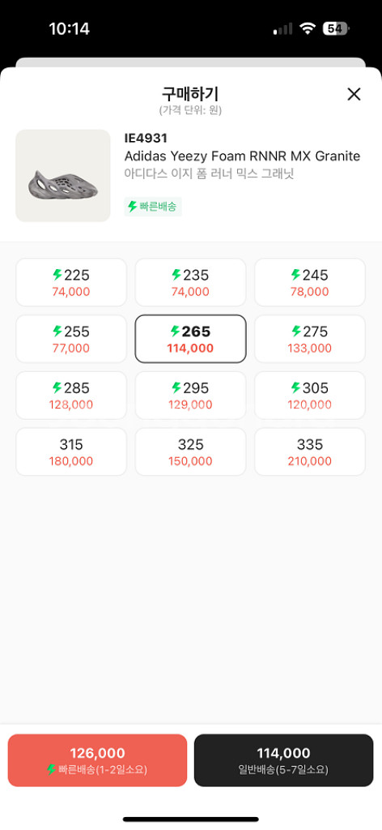The width and height of the screenshot is (382, 830).
Task: Tap the Adidas Yeezy Foam RNNR product title
Action: pyautogui.click(x=242, y=156)
